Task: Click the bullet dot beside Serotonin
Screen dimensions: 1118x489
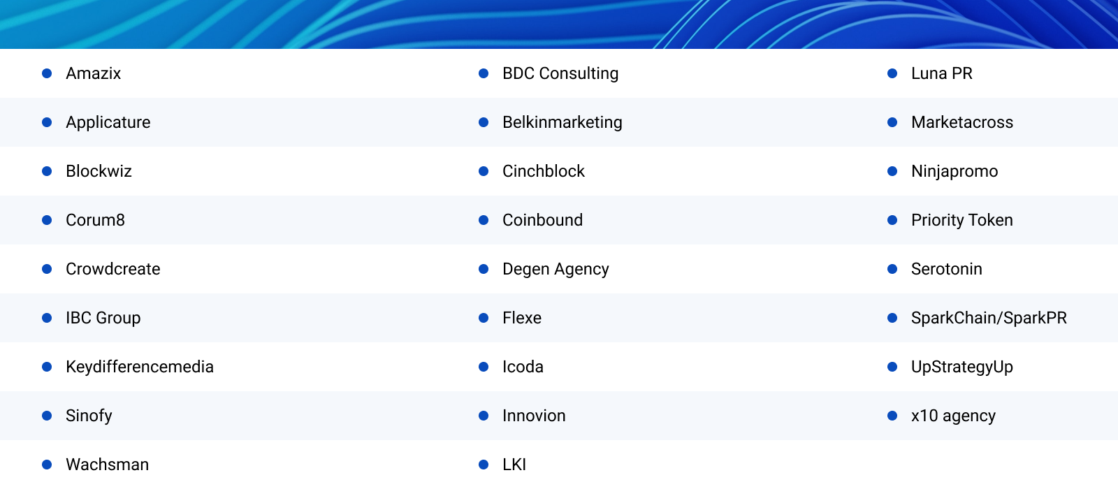Action: pos(892,269)
